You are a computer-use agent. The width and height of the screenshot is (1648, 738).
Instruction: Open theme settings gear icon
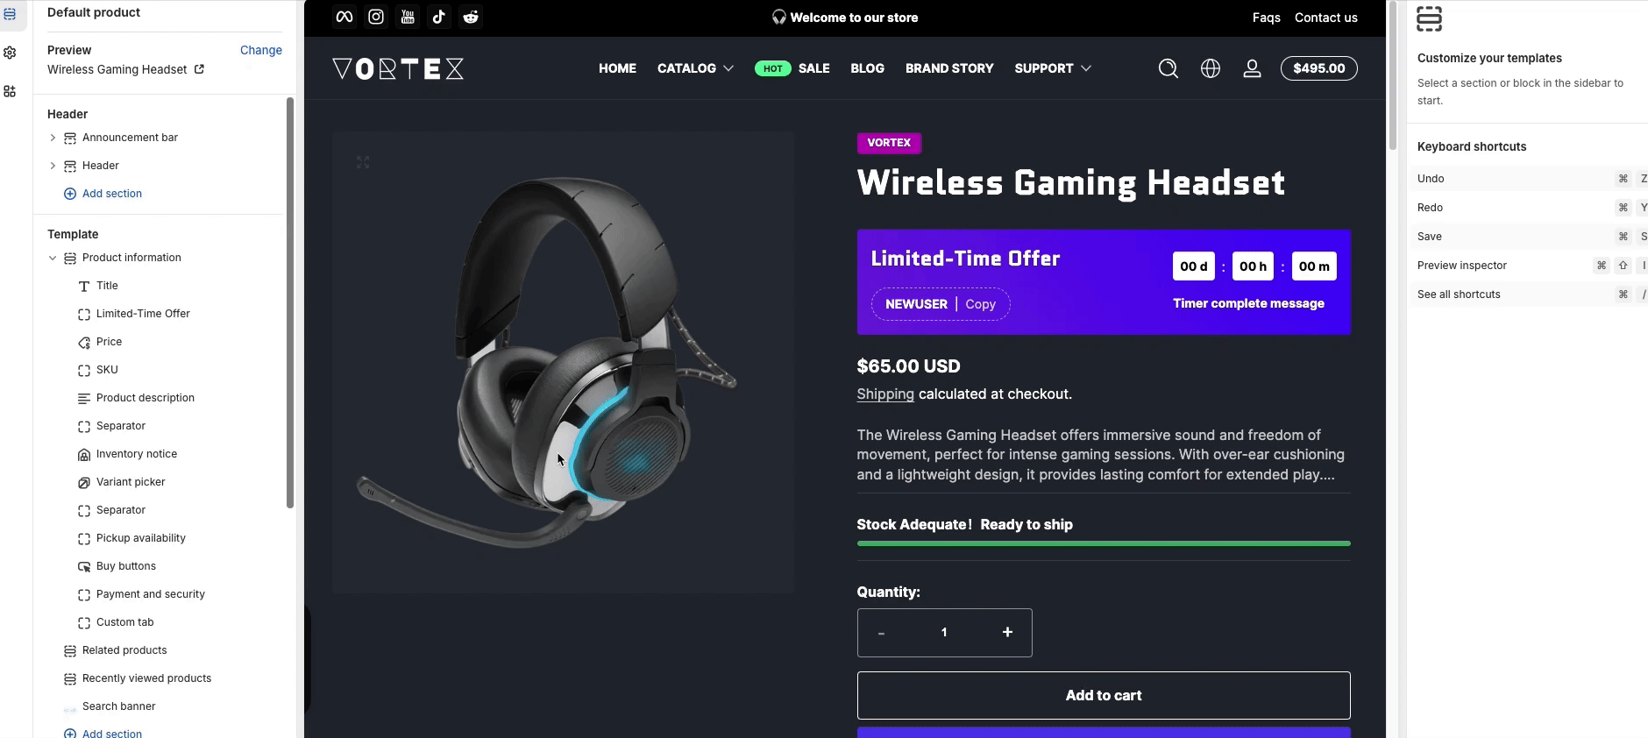click(10, 53)
